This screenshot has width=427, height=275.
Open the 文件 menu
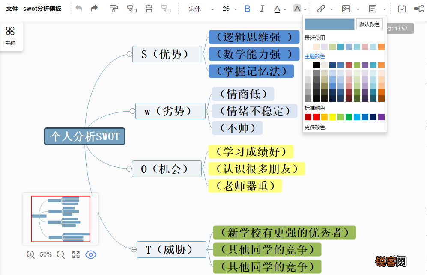[x=12, y=9]
